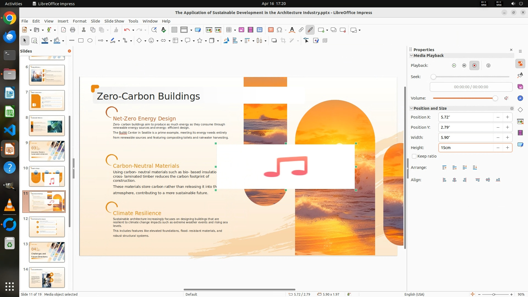This screenshot has height=297, width=528.
Task: Mute the media volume
Action: point(506,98)
